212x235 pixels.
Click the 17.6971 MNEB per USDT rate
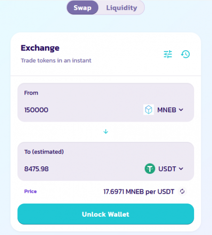(x=139, y=192)
